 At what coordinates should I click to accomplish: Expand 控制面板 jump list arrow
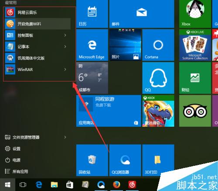point(65,35)
